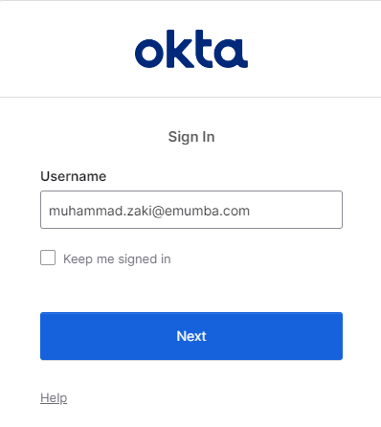Select the underlined Help text
The image size is (381, 427).
tap(54, 398)
